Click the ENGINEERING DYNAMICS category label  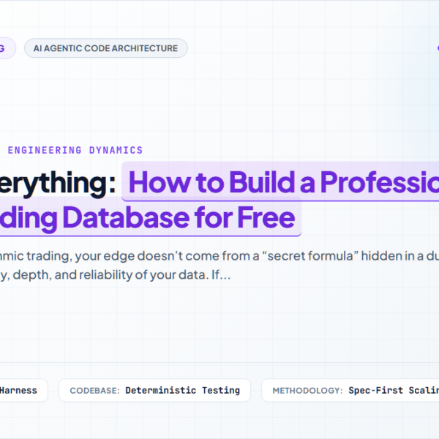click(x=75, y=150)
